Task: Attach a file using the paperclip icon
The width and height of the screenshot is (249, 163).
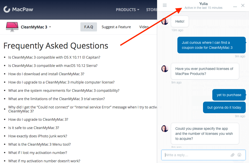Action: (232, 155)
